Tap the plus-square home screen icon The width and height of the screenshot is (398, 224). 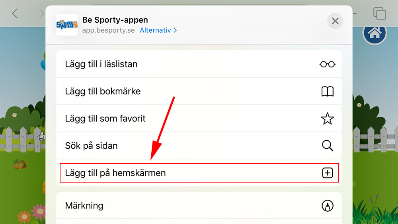[327, 173]
